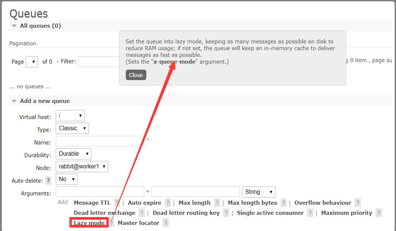The image size is (396, 231).
Task: Show help for Dead letter routing key
Action: (x=226, y=213)
